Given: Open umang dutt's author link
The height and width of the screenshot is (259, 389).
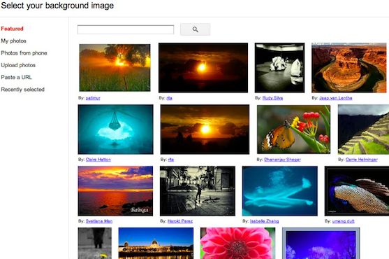Looking at the screenshot, I should click(344, 221).
